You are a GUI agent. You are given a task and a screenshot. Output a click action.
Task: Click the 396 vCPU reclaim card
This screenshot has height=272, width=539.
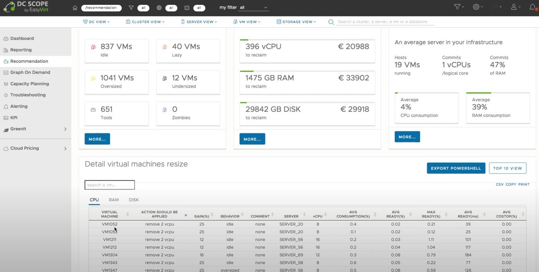[307, 50]
